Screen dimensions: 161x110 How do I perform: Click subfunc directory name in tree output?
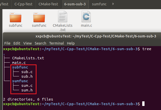[20, 67]
